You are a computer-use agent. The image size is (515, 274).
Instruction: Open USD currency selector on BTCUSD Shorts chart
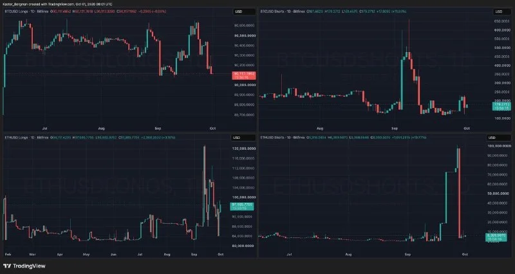click(501, 12)
